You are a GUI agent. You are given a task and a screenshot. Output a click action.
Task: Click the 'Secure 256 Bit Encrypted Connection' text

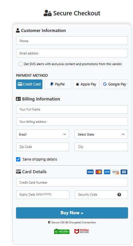(x=74, y=222)
